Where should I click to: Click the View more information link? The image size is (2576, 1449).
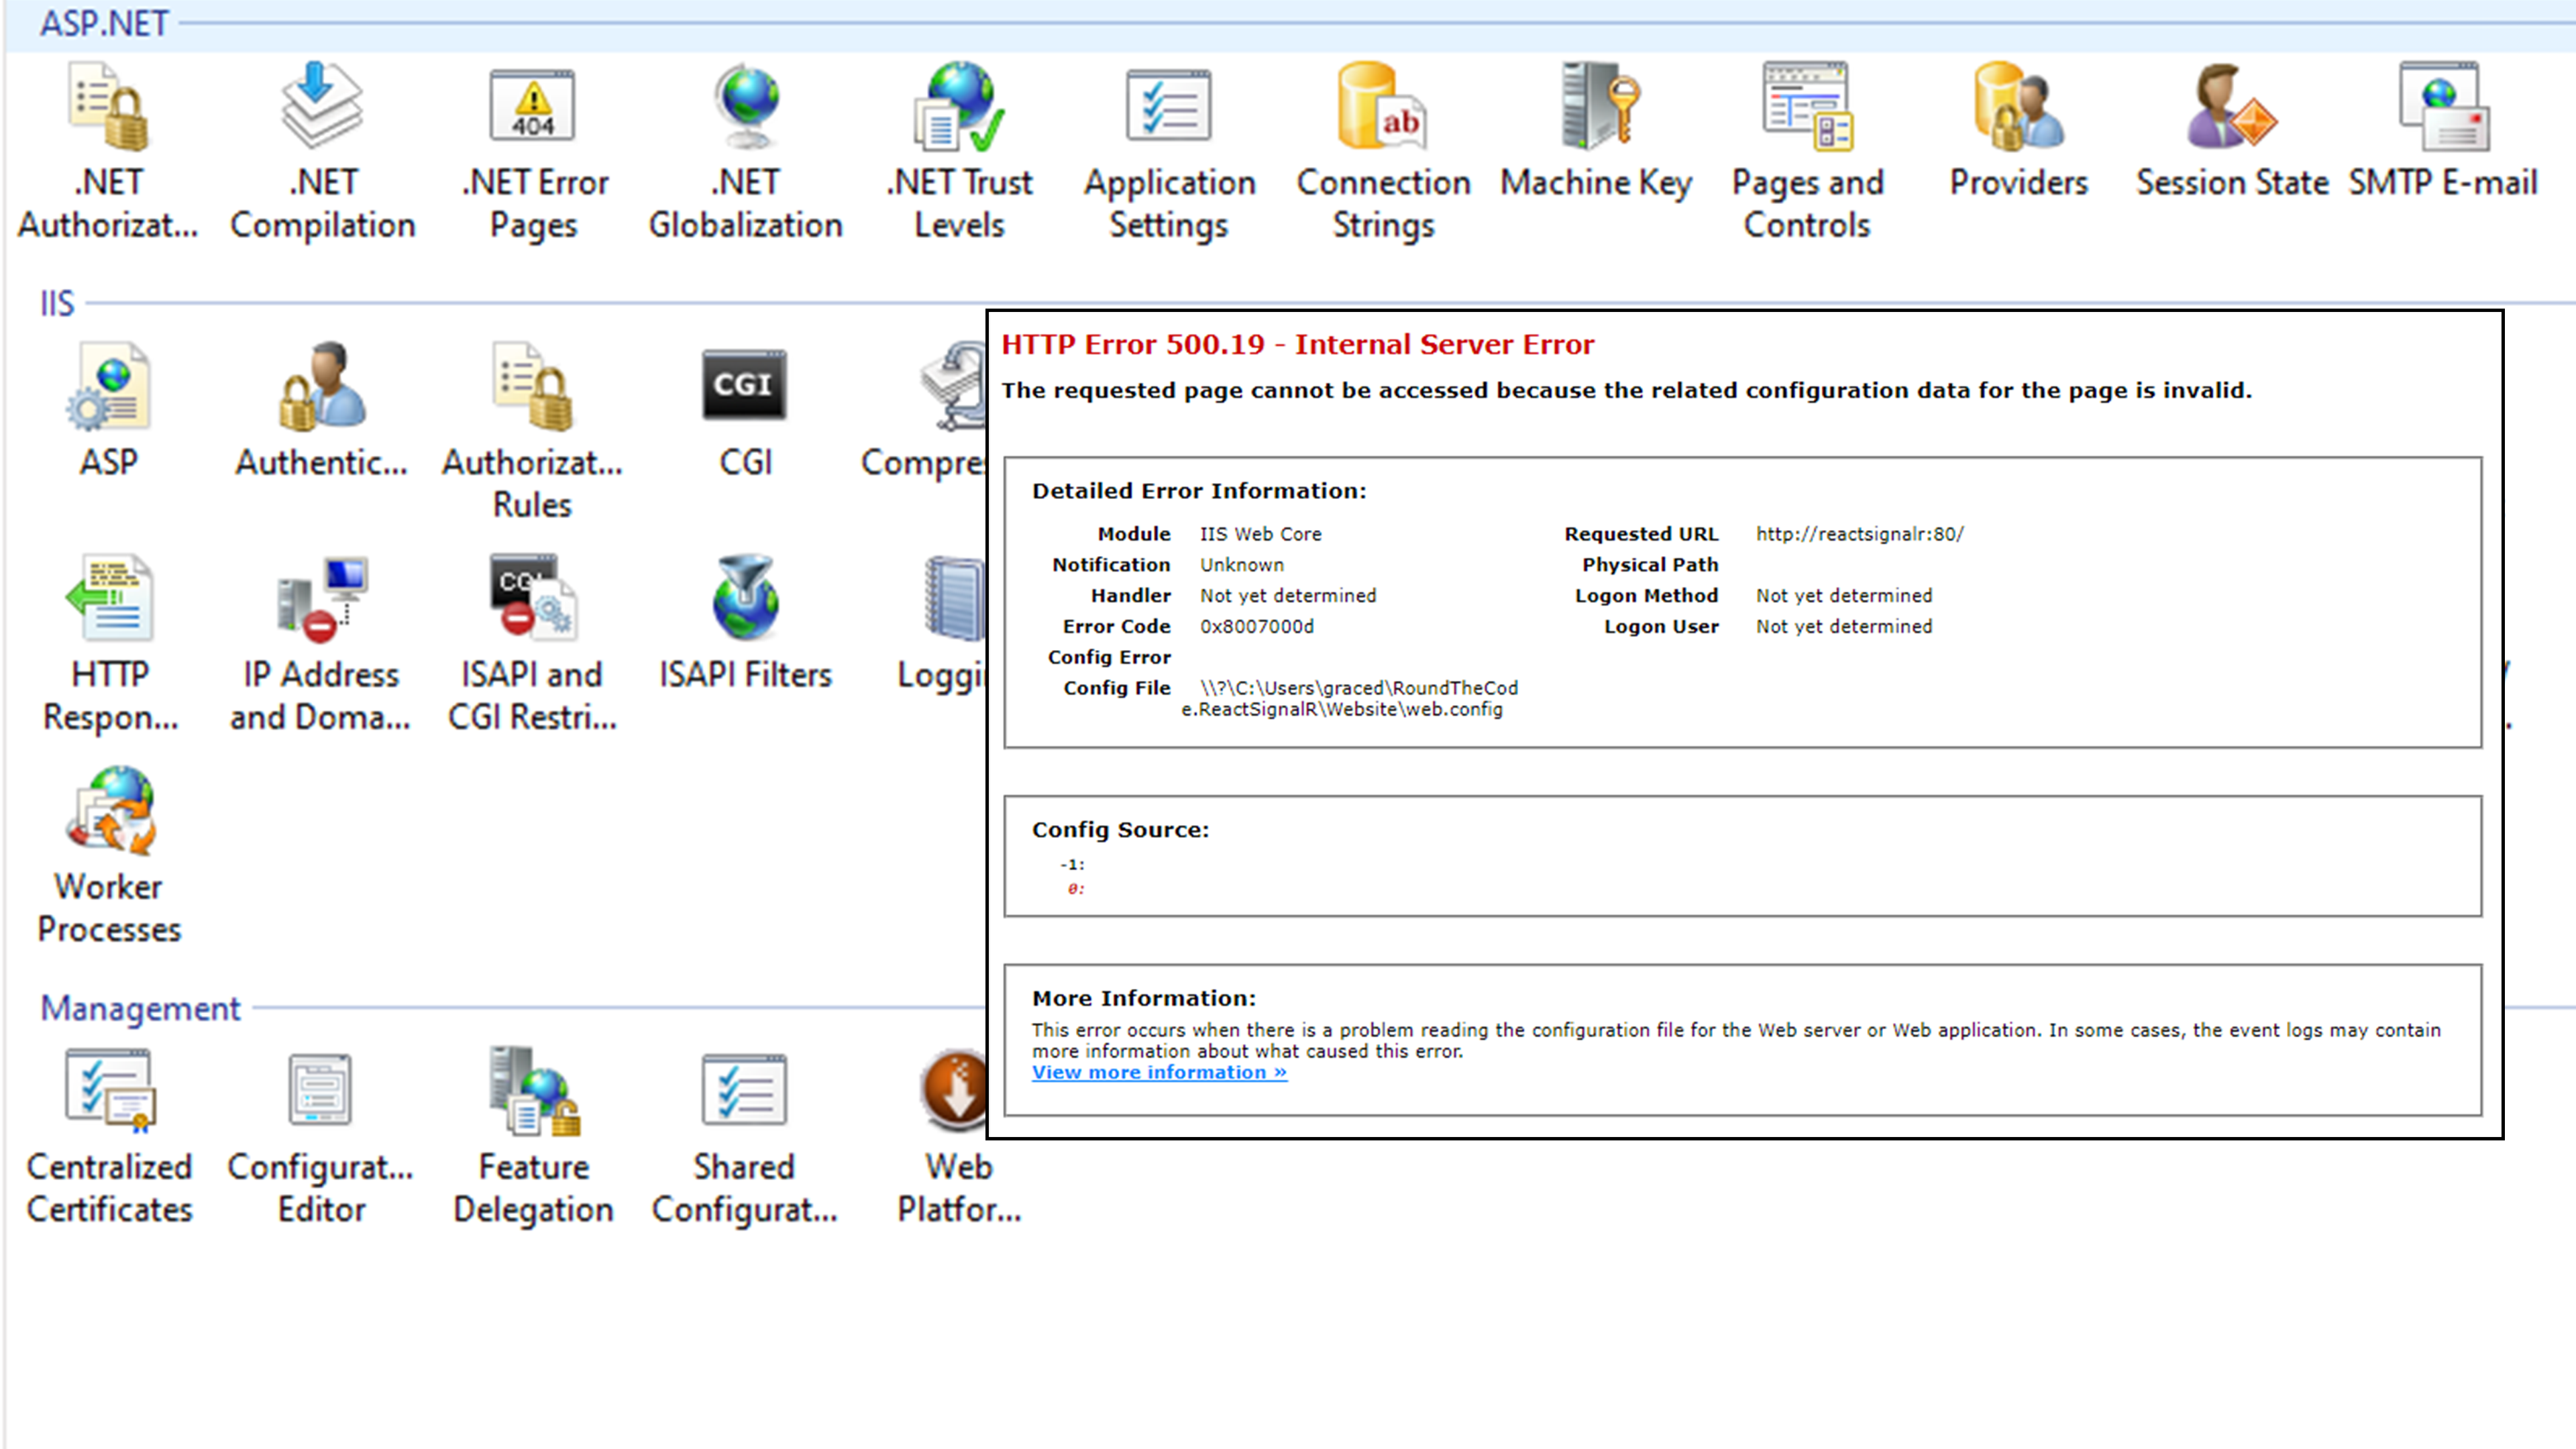1159,1073
